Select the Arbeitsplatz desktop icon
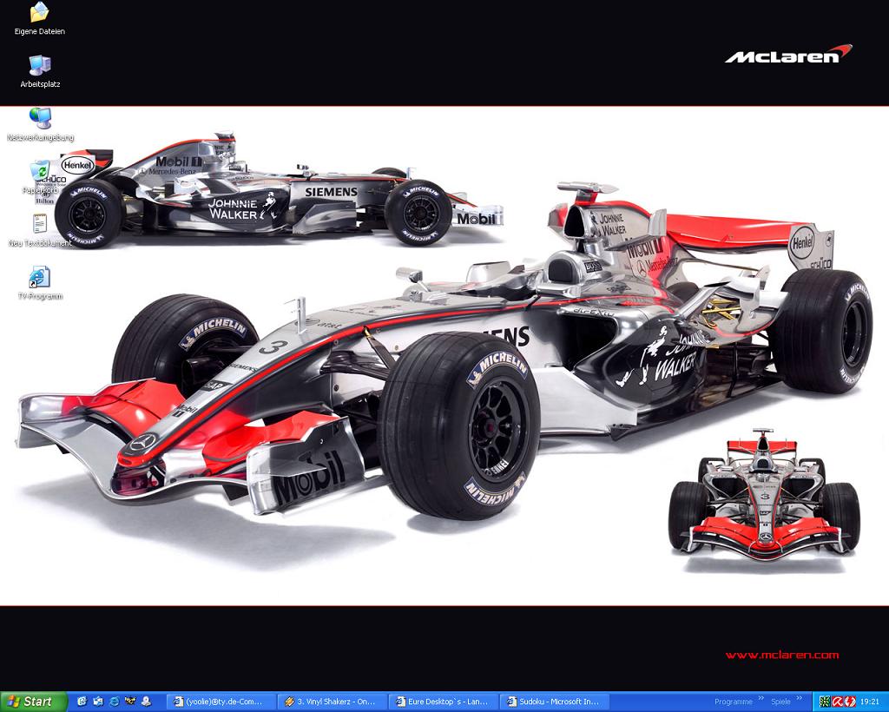889x712 pixels. tap(39, 66)
